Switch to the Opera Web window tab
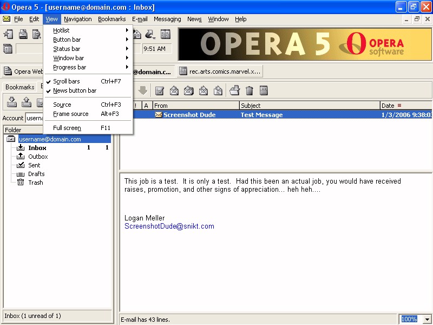 pyautogui.click(x=23, y=71)
